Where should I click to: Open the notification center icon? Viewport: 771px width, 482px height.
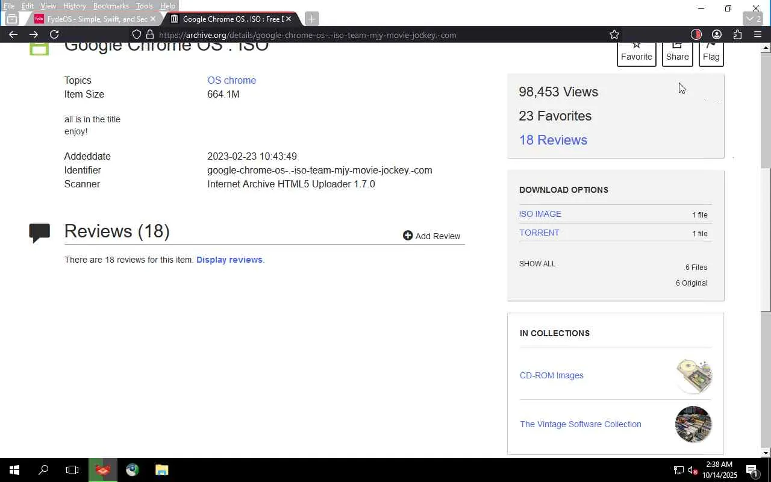(x=752, y=470)
